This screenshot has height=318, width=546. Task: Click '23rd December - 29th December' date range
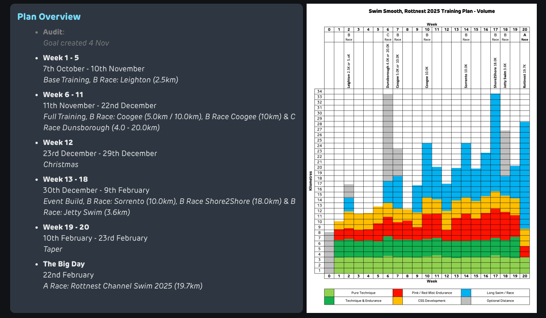pos(100,153)
